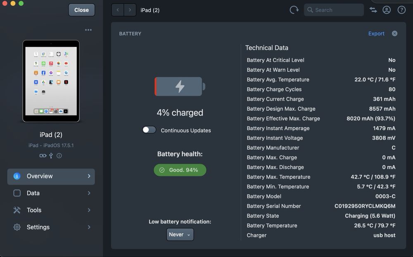This screenshot has height=257, width=413.
Task: Click the Good. 94% battery health badge
Action: point(180,170)
